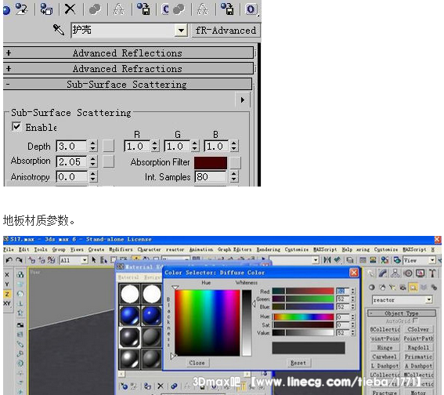
Task: Click the Absorption map slot button
Action: [x=108, y=161]
